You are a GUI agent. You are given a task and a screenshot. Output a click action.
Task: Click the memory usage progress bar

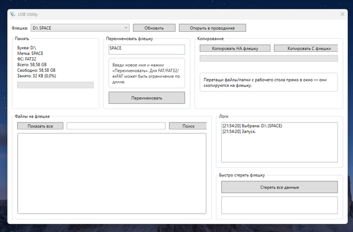55,85
